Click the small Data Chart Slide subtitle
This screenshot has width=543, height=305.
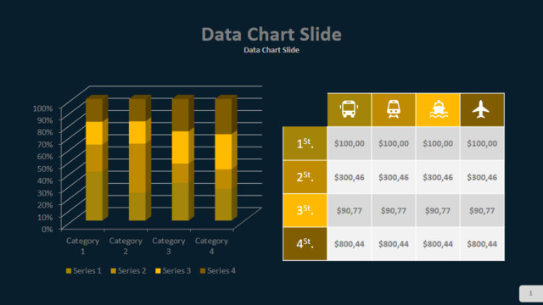tap(271, 50)
